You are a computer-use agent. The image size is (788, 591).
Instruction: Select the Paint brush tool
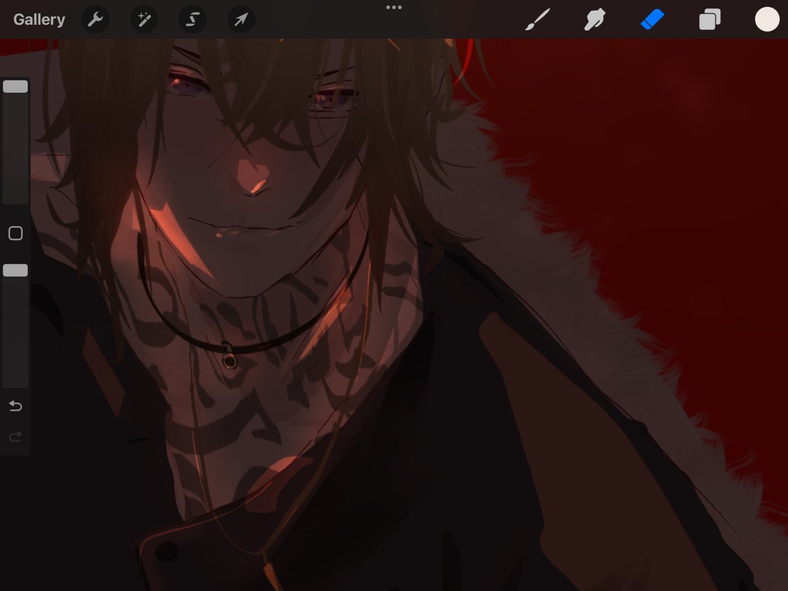coord(538,20)
